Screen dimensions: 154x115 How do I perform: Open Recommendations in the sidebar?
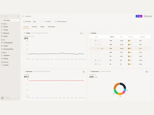tap(8, 49)
